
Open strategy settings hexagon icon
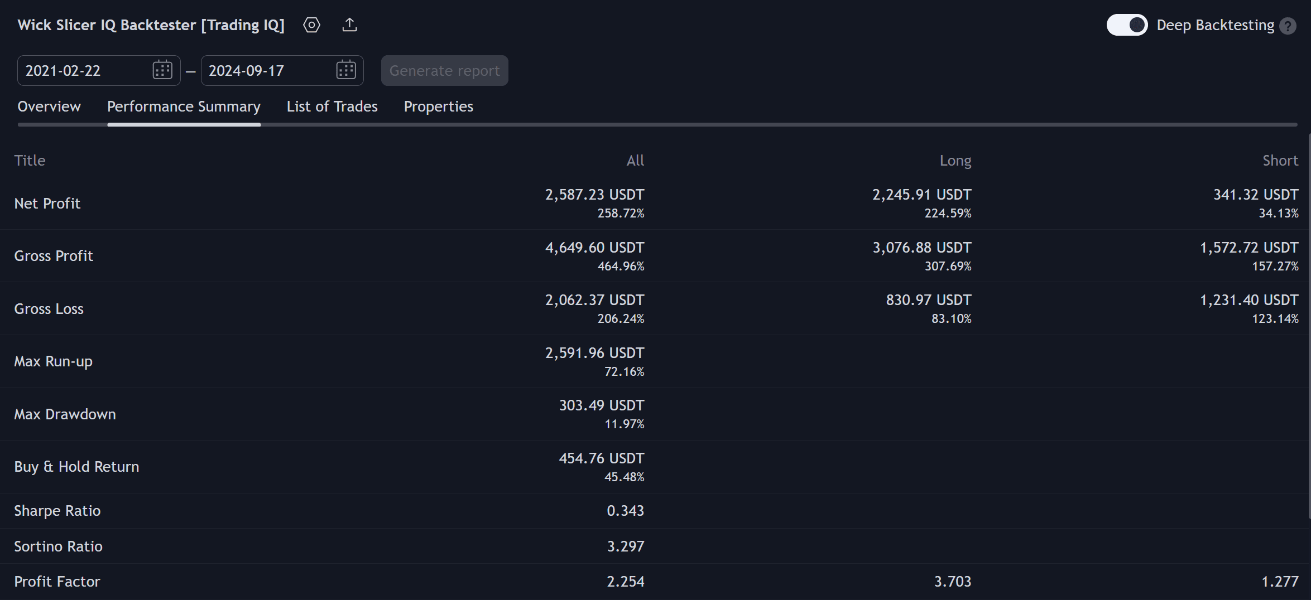pyautogui.click(x=311, y=25)
